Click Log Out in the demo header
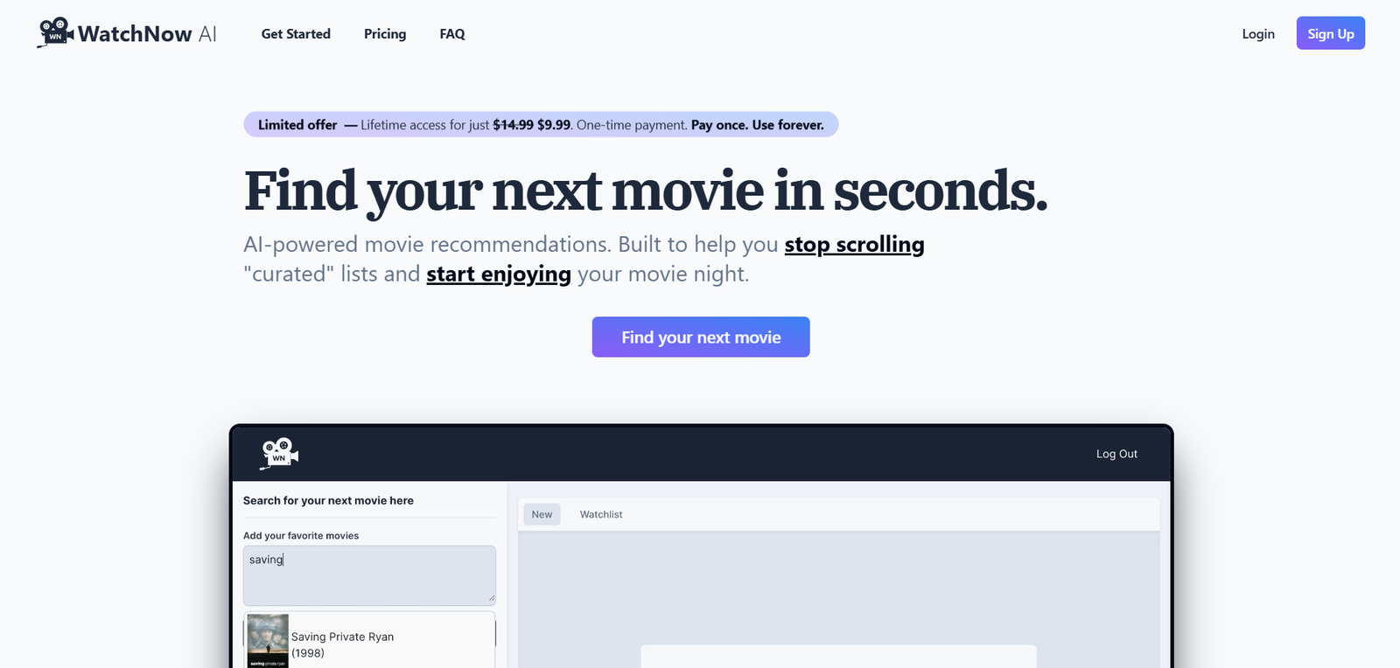 pos(1116,454)
